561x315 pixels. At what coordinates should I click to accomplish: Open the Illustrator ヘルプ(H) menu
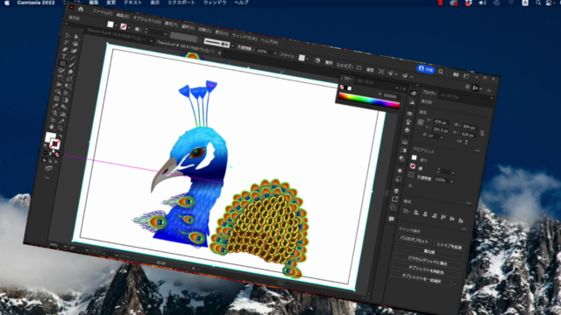269,41
